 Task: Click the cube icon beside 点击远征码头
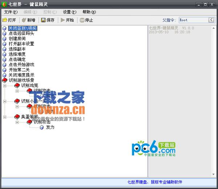pos(4,34)
